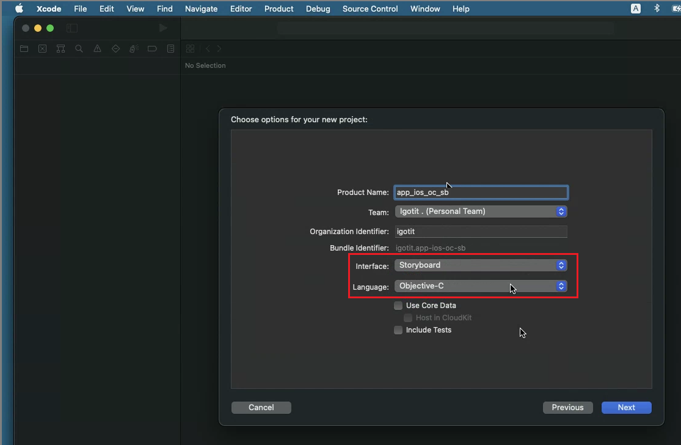This screenshot has width=681, height=445.
Task: Click the Run play button
Action: (163, 28)
